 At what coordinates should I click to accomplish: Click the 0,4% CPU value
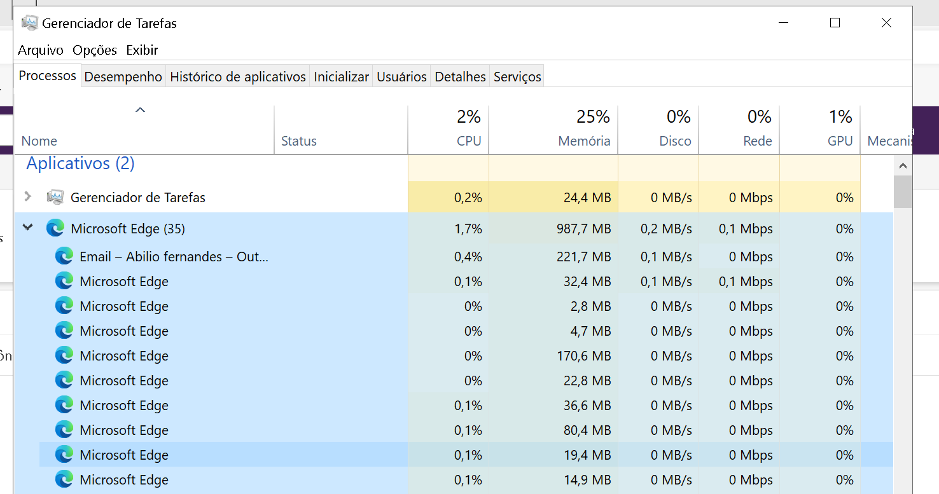point(468,257)
